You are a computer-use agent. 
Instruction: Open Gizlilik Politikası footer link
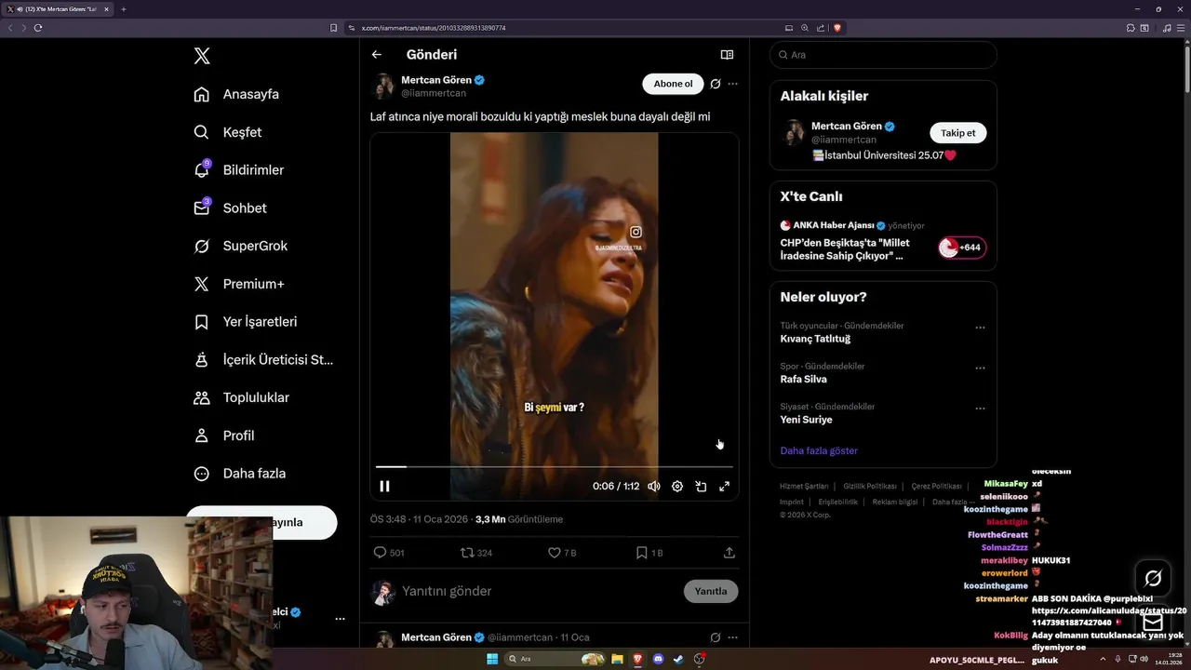870,486
